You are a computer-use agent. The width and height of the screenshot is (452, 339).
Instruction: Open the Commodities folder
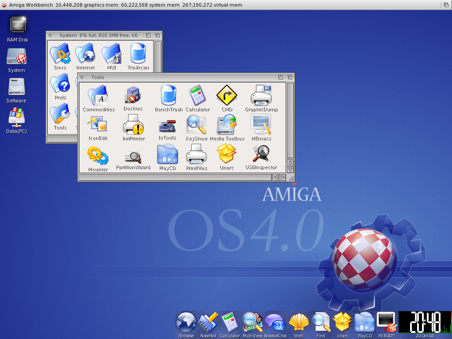(x=98, y=95)
